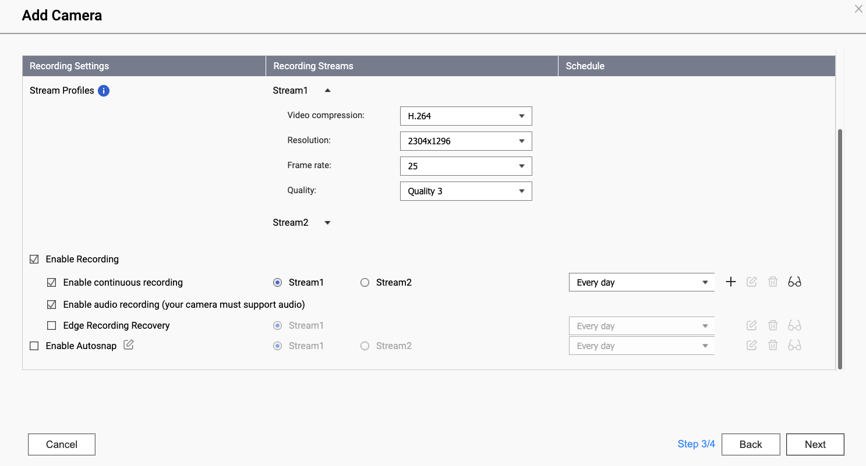Screen dimensions: 866x466
Task: Open the Resolution dropdown
Action: [466, 141]
